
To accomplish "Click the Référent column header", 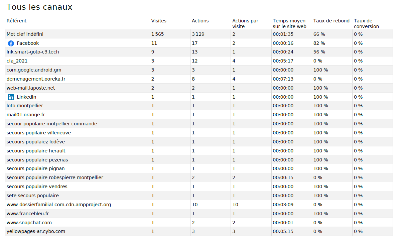I will coord(16,21).
